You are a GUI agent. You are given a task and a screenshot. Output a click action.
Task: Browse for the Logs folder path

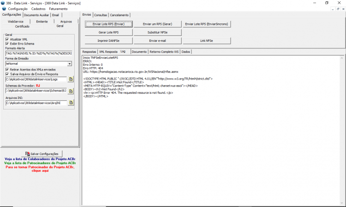click(x=71, y=79)
